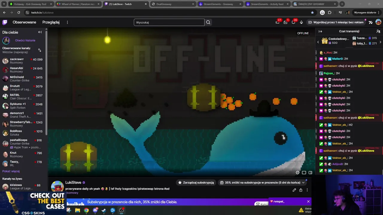Image resolution: width=383 pixels, height=215 pixels.
Task: Open zackrawrr channel in sidebar
Action: (22, 61)
